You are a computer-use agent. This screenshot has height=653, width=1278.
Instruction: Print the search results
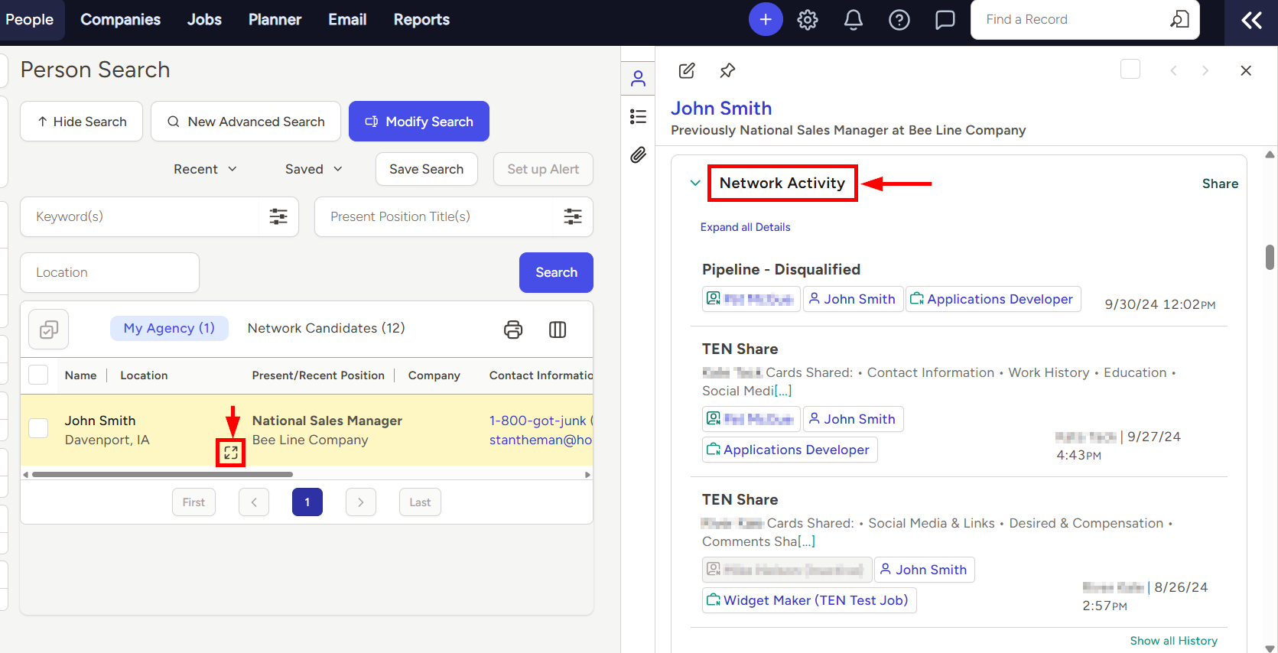pos(513,330)
